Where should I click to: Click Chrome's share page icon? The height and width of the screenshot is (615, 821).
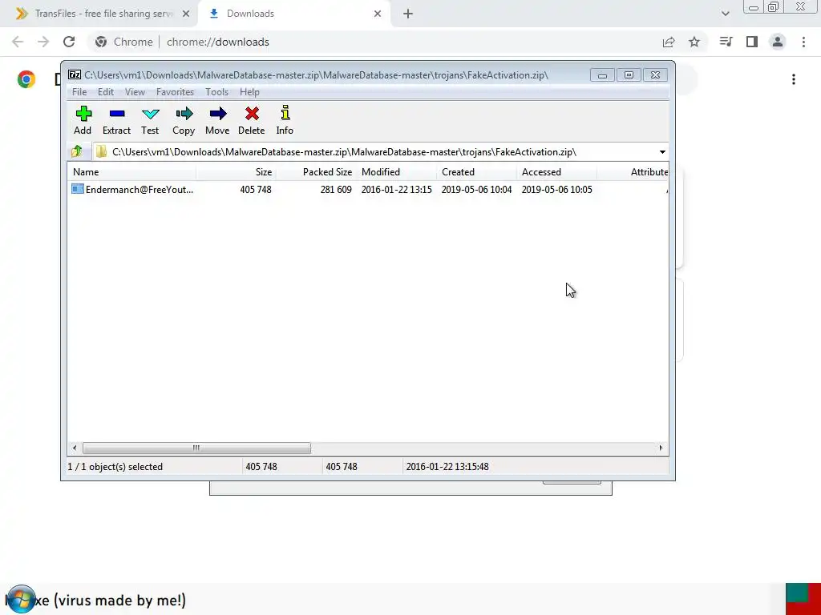click(x=669, y=42)
